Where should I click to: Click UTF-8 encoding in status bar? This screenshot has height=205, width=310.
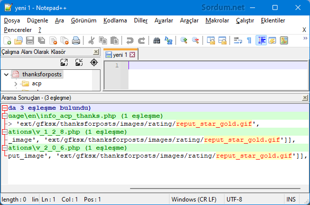[234, 200]
